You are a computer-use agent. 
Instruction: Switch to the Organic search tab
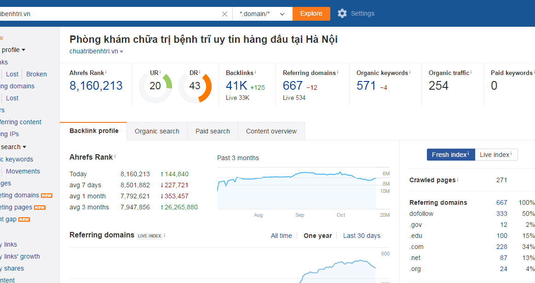[157, 131]
